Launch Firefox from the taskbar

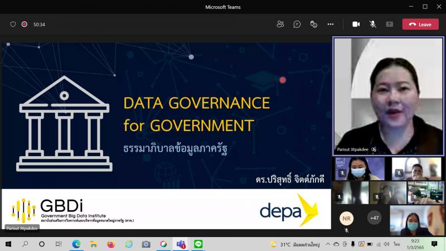[111, 244]
